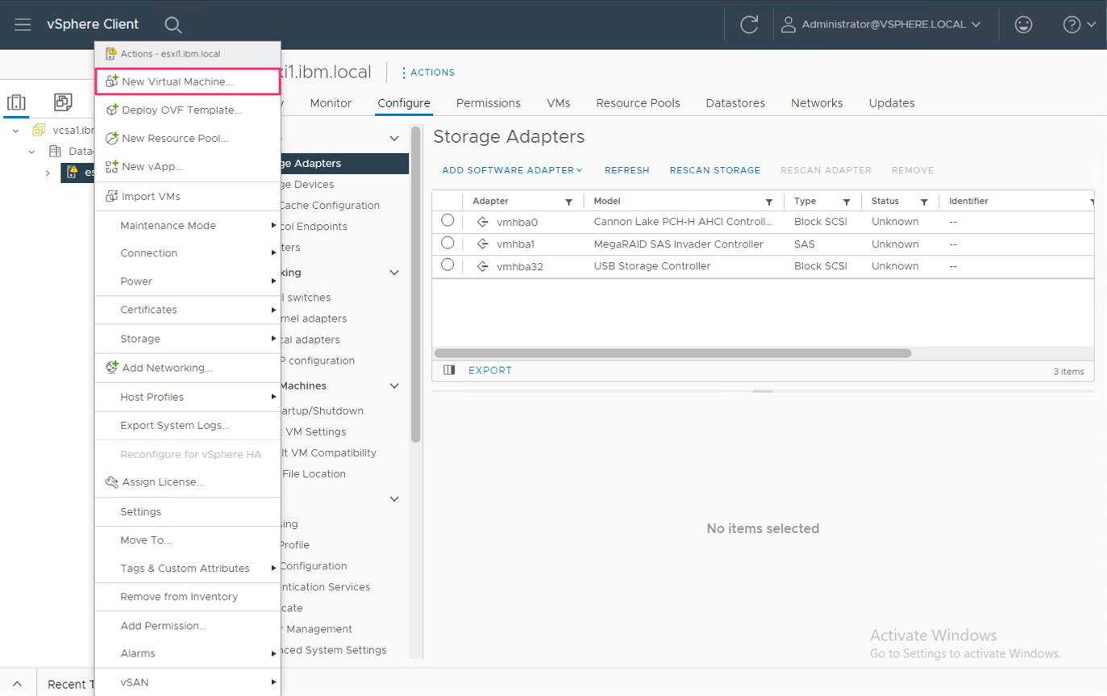Open vSAN submenu
The width and height of the screenshot is (1107, 696).
(188, 682)
